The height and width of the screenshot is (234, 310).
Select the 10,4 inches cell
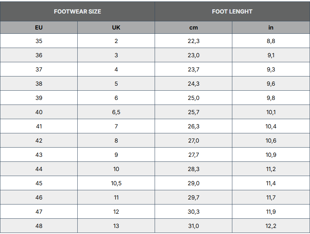[x=271, y=126]
